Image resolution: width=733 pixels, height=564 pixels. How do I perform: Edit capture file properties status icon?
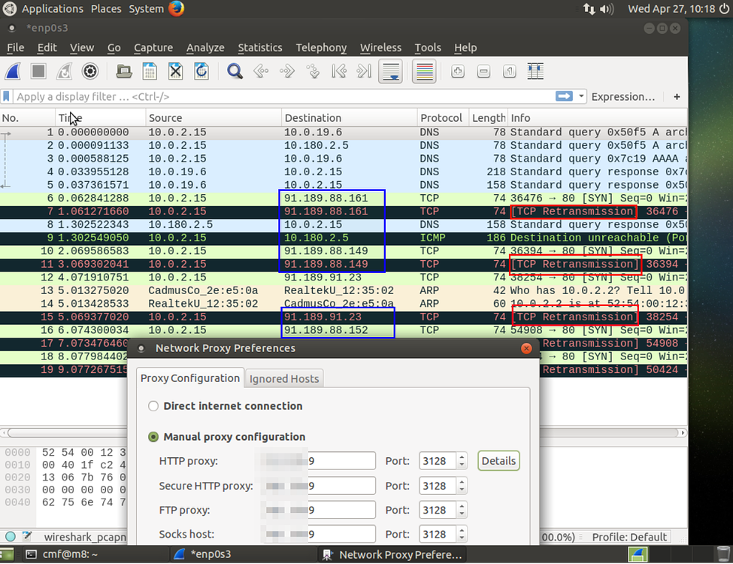(x=27, y=536)
